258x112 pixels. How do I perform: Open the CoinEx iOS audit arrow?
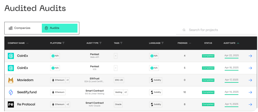[250, 68]
